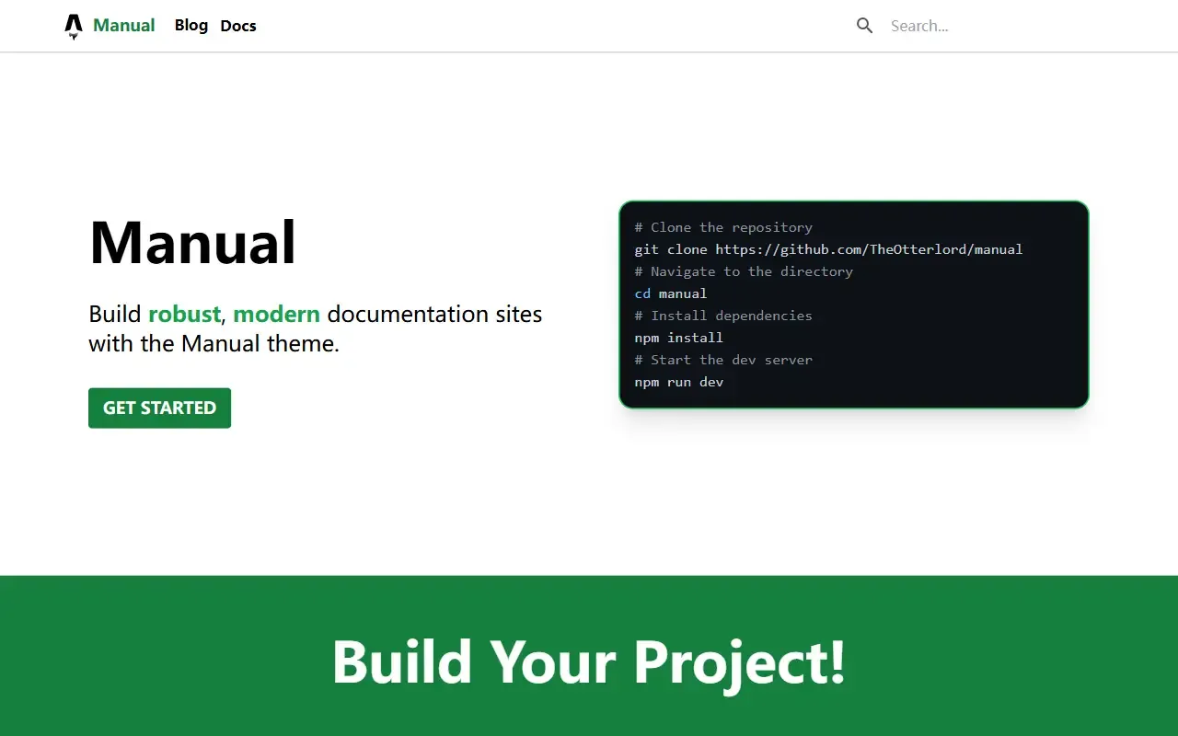Click the "# Start the dev server" comment
The image size is (1178, 736).
point(723,360)
